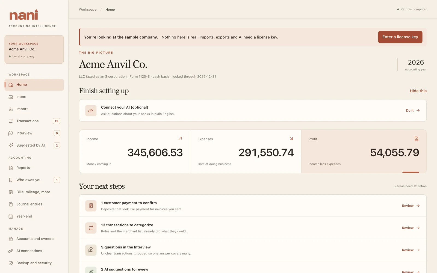Open the Profit report icon

[417, 139]
